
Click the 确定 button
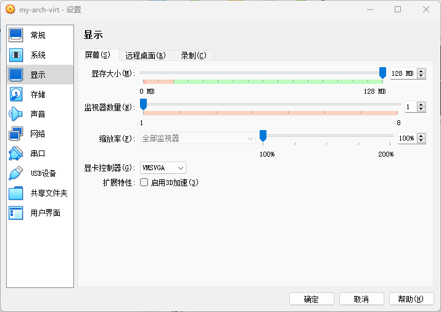click(311, 299)
